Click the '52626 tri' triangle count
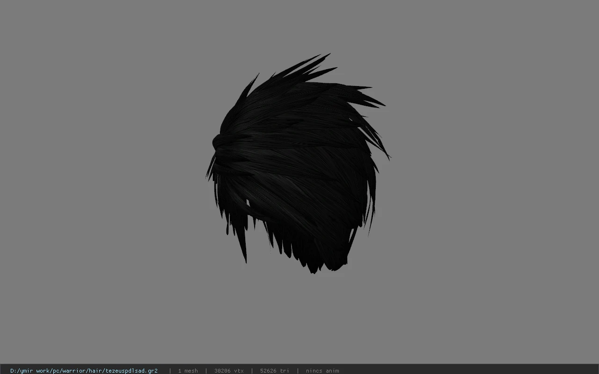 click(274, 371)
